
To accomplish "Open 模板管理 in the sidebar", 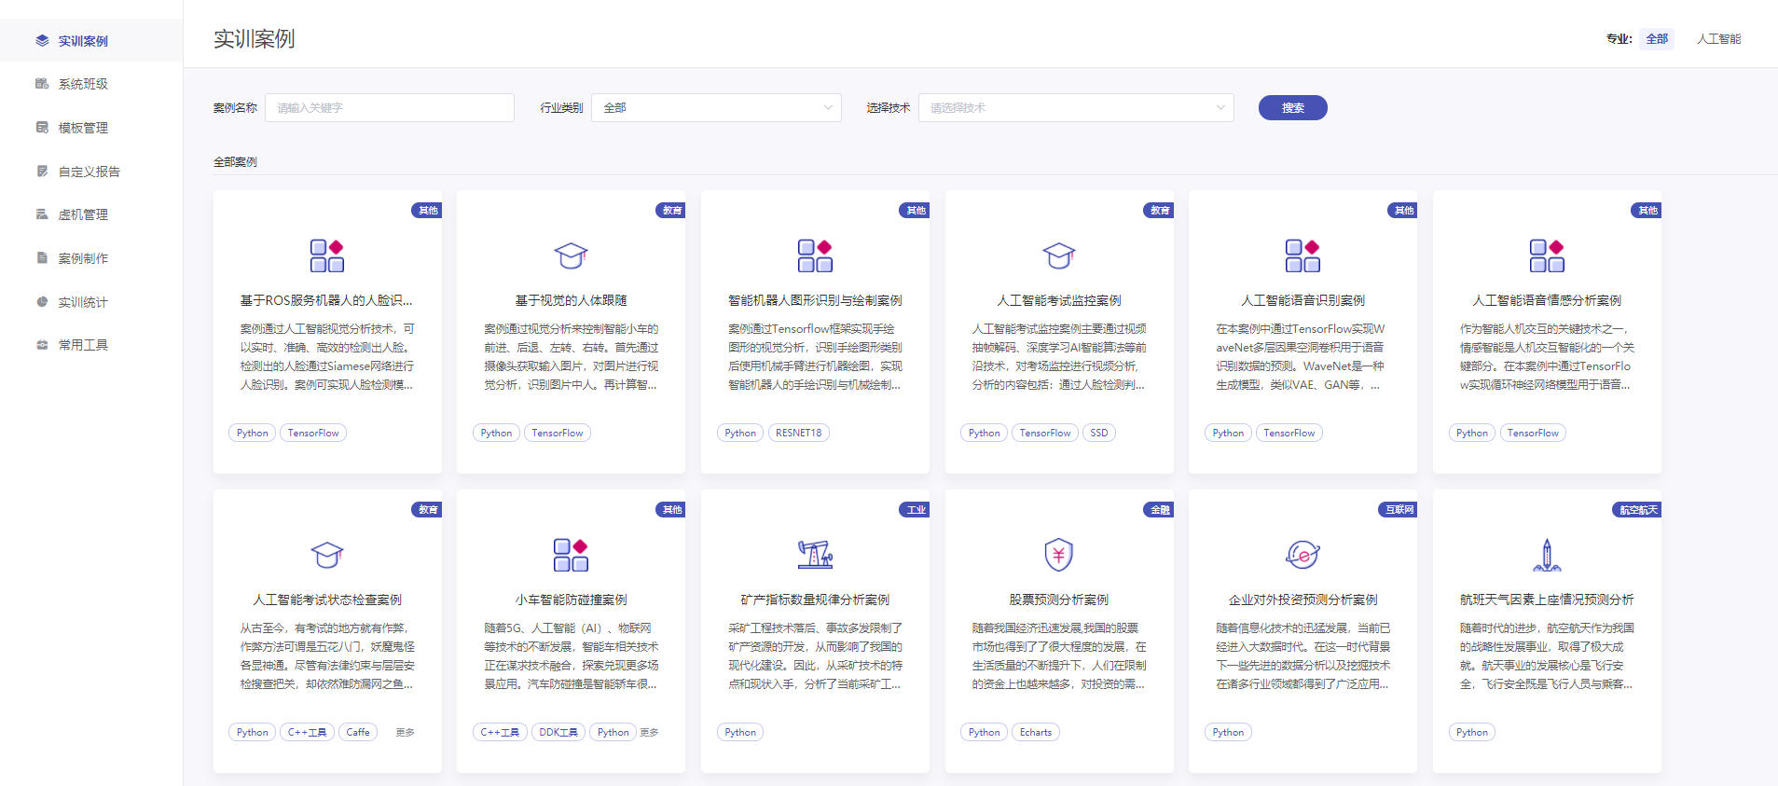I will click(x=83, y=128).
